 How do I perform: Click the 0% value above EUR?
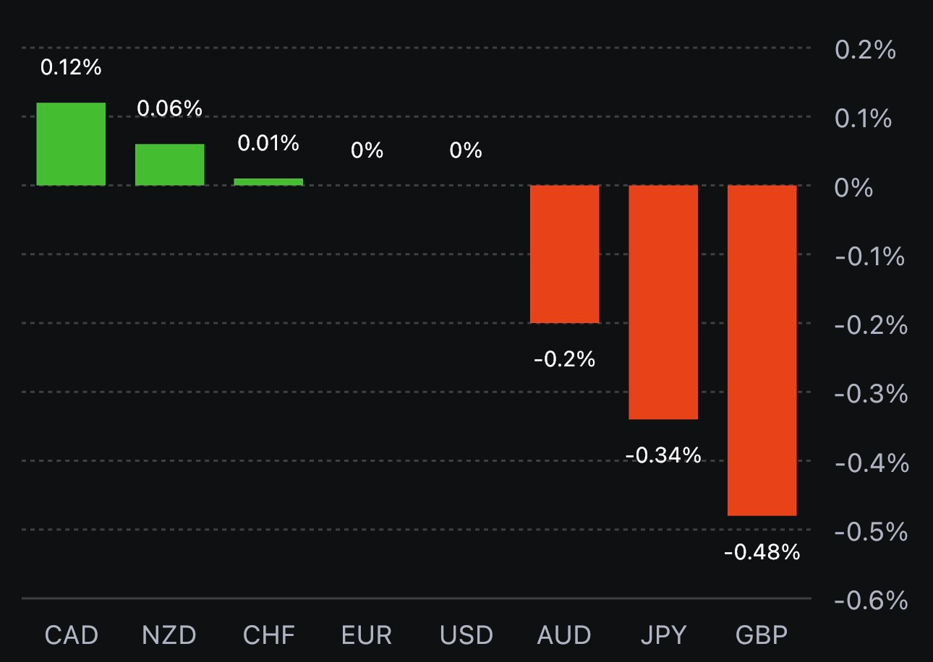pyautogui.click(x=367, y=151)
